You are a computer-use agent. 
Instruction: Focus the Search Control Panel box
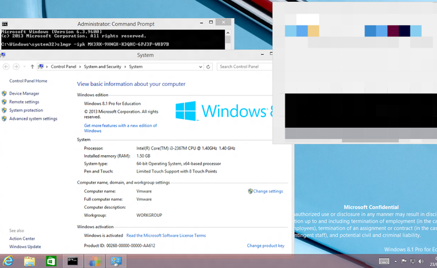pos(245,67)
